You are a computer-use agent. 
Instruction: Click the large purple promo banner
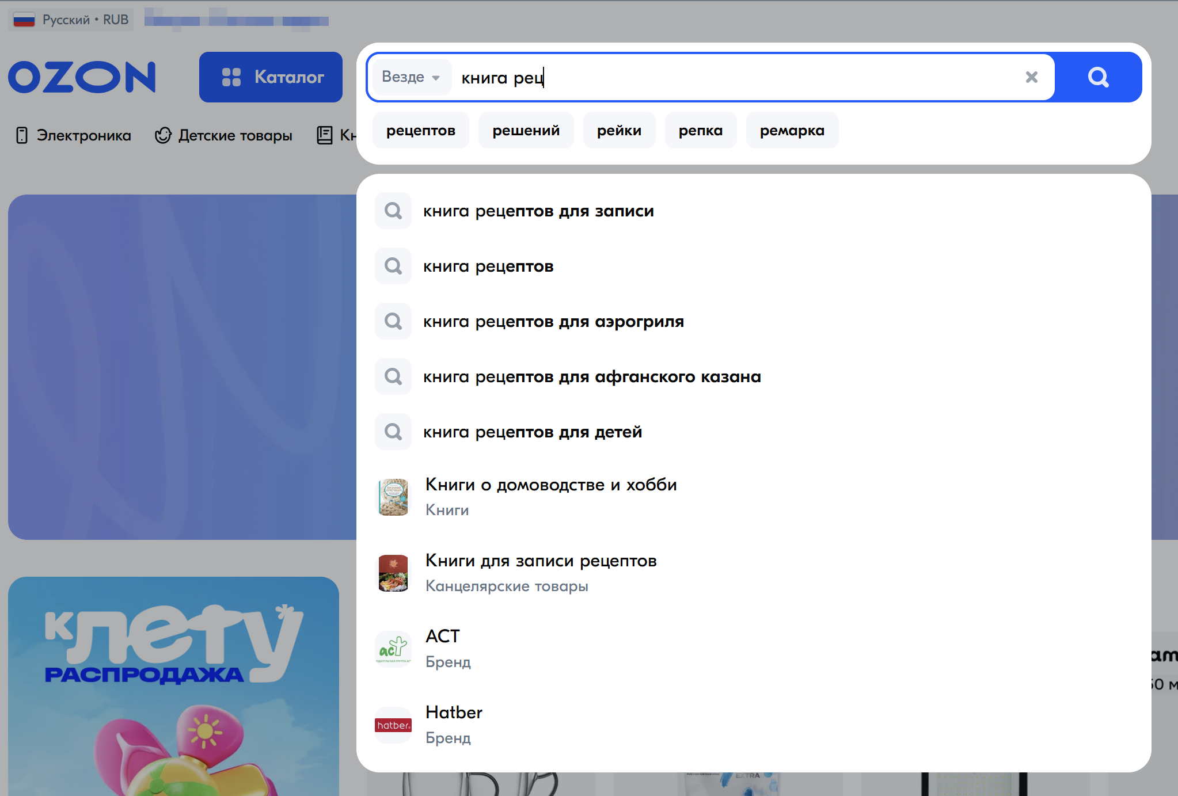(x=182, y=367)
